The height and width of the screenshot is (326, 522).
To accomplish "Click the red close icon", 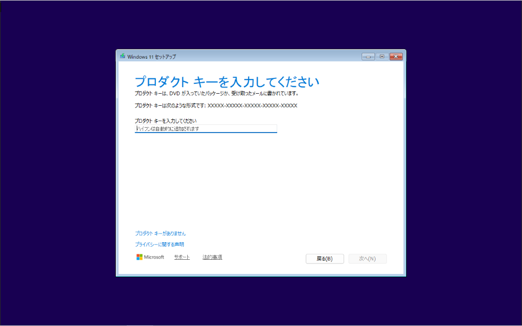I will (396, 56).
